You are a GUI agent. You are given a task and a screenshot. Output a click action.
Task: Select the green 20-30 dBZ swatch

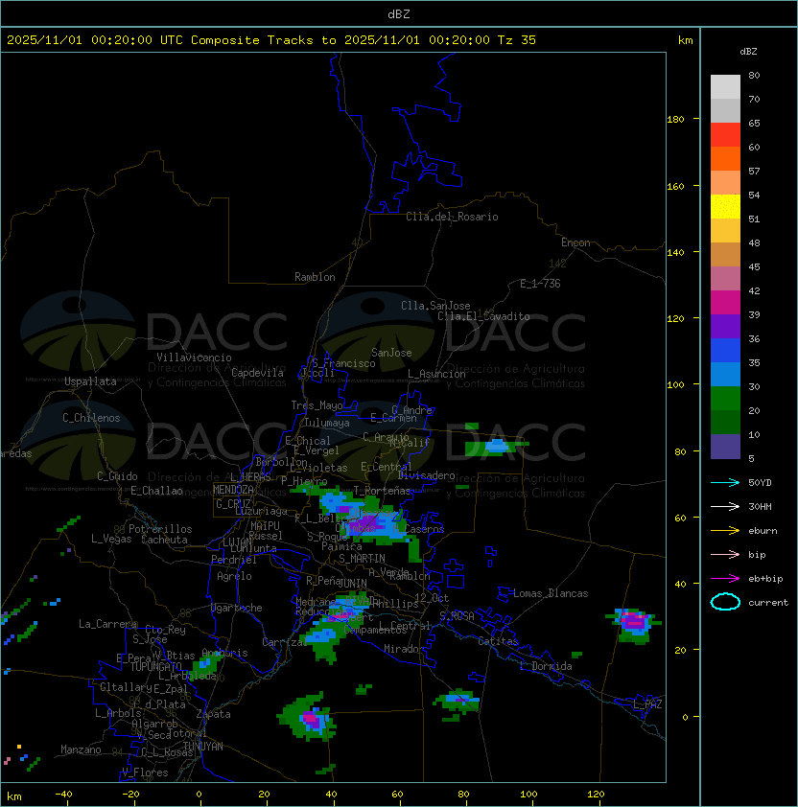(x=725, y=399)
